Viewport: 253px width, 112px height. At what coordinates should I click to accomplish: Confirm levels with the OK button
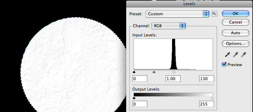(235, 14)
